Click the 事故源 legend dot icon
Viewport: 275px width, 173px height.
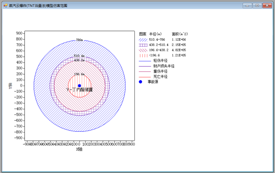pos(140,82)
